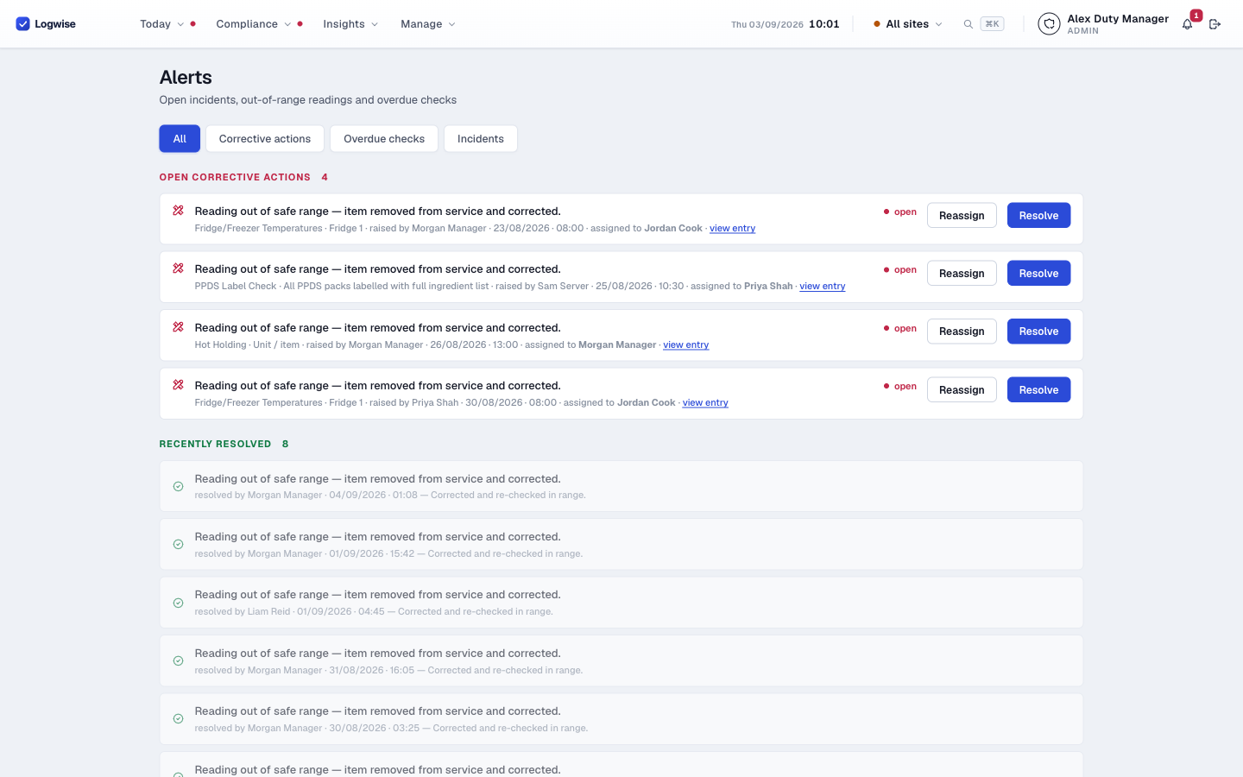Open view entry for the 30/08/2026 alert
The image size is (1243, 777).
point(705,402)
